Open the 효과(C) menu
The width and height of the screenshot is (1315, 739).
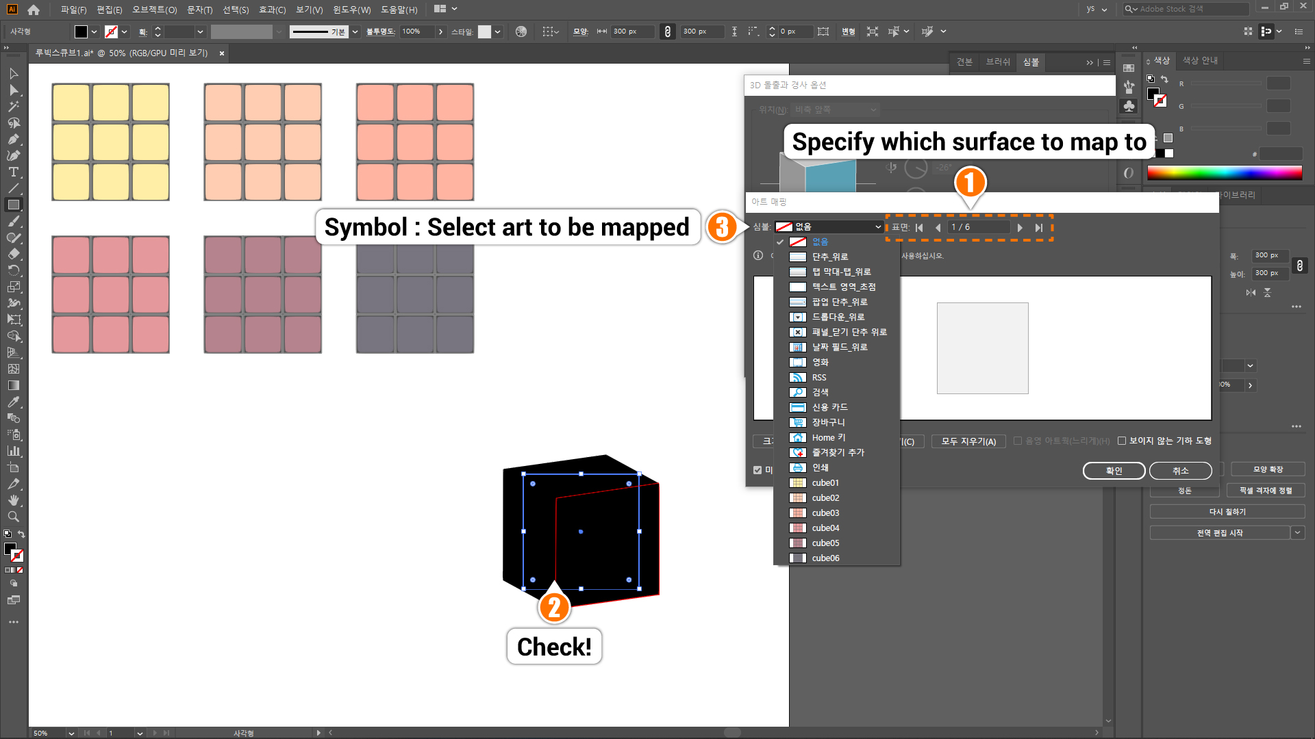[272, 10]
